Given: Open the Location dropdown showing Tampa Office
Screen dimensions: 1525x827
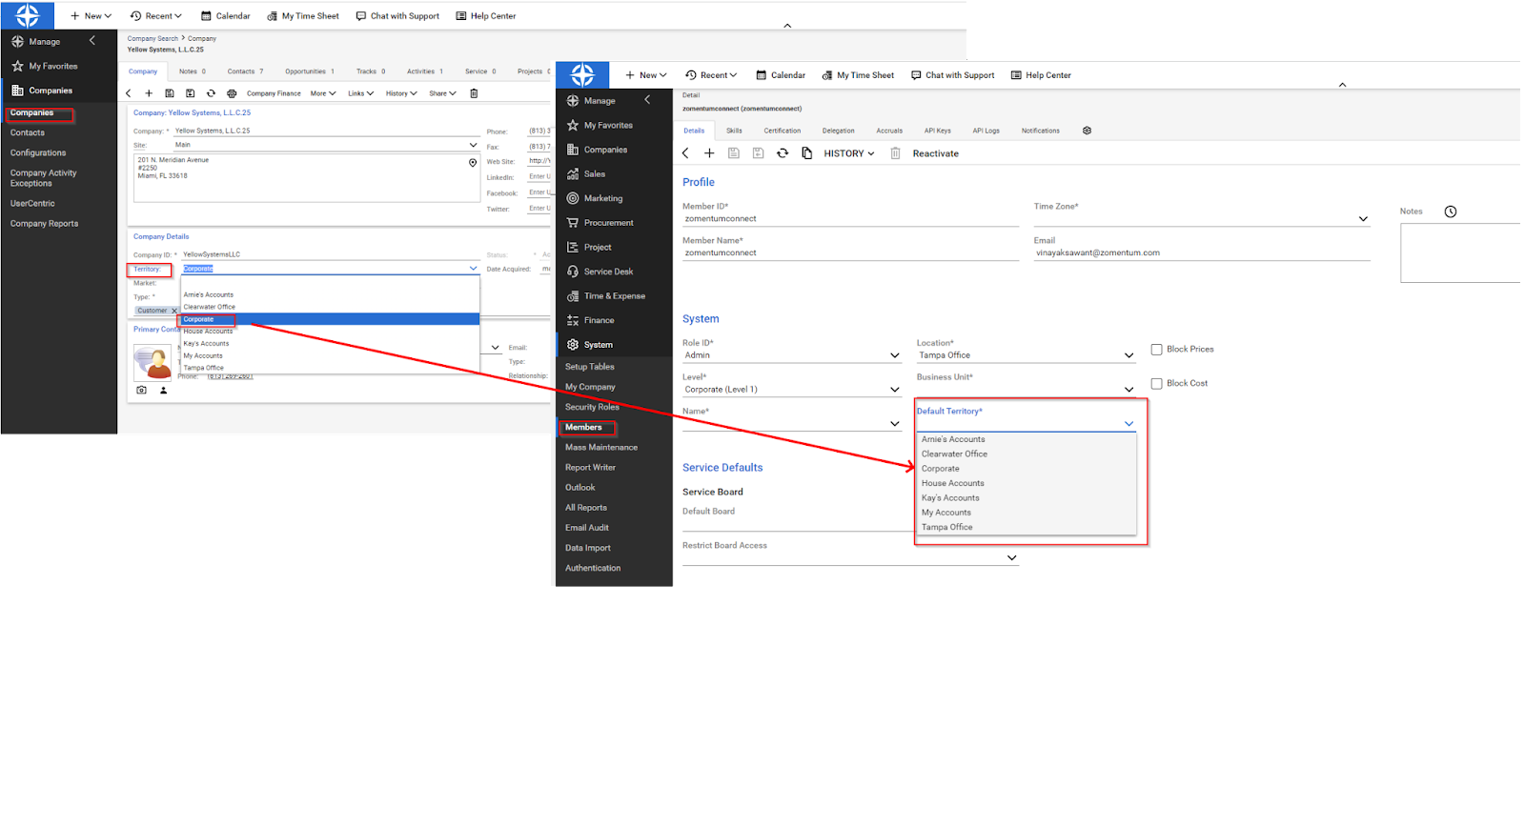Looking at the screenshot, I should pos(1027,355).
